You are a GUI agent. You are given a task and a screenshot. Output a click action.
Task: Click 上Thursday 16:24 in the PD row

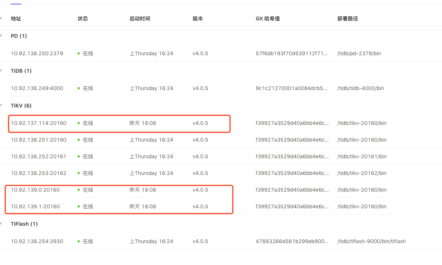tap(151, 53)
